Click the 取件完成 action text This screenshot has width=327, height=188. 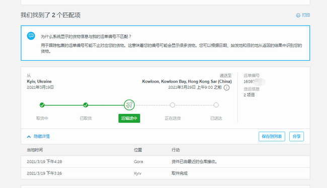pos(180,173)
